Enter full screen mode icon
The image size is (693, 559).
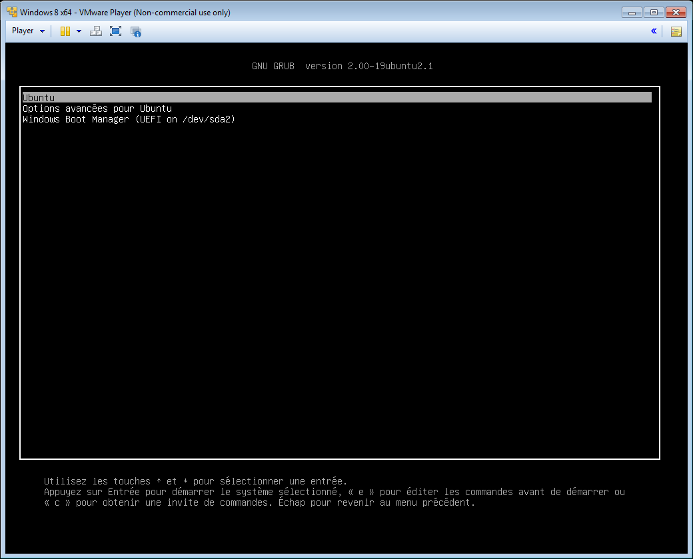coord(116,31)
